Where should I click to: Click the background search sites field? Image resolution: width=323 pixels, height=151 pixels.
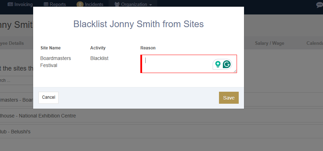click(17, 80)
